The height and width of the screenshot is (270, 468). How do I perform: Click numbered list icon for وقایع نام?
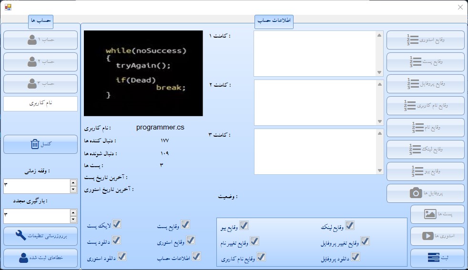coord(417,128)
